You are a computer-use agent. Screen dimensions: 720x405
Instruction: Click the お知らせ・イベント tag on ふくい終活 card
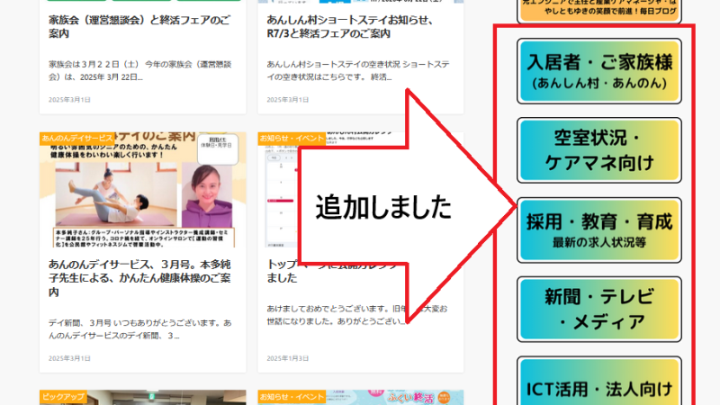292,397
